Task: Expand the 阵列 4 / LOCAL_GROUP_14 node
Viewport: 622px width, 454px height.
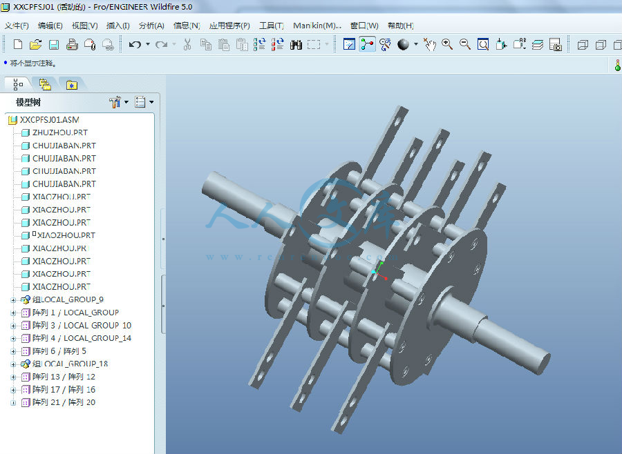Action: point(13,339)
